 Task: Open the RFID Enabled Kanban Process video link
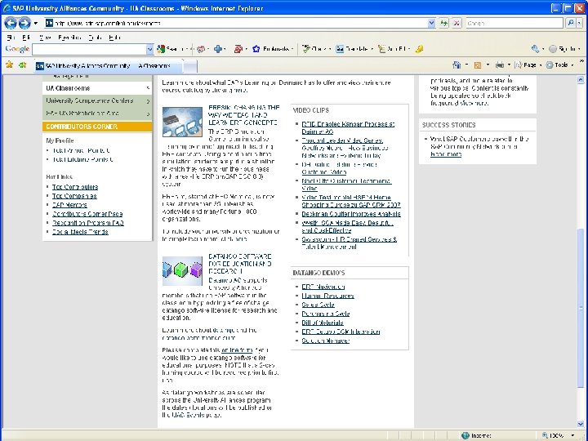click(x=348, y=128)
